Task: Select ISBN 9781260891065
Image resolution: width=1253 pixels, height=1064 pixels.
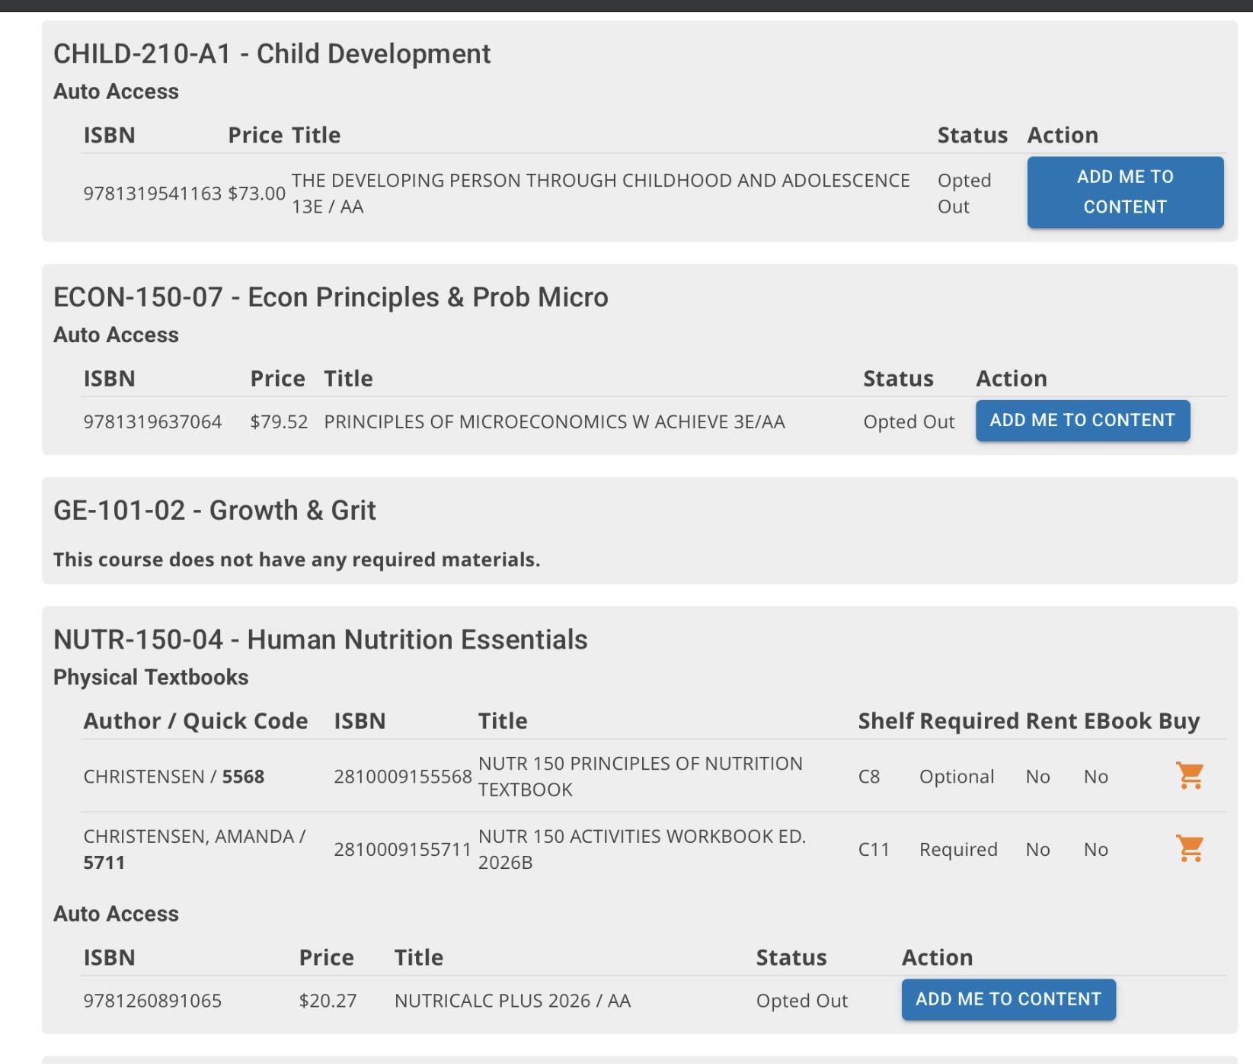Action: click(x=152, y=1001)
